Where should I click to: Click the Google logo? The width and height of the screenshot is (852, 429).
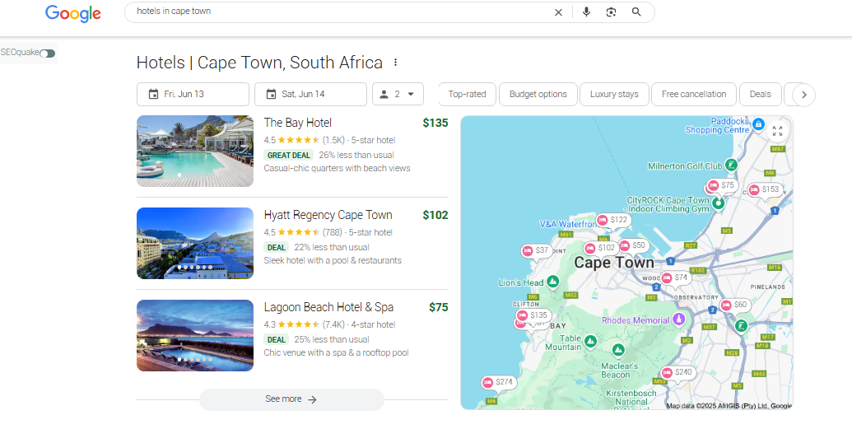72,13
